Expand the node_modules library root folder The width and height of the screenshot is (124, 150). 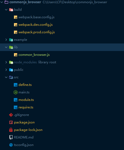(6, 62)
